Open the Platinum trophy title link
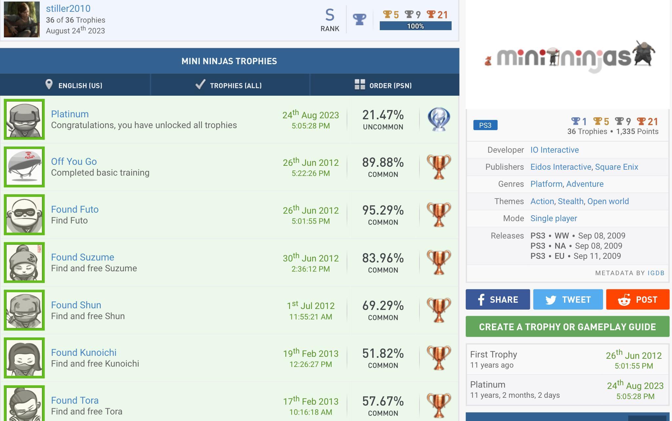This screenshot has width=672, height=421. coord(70,114)
